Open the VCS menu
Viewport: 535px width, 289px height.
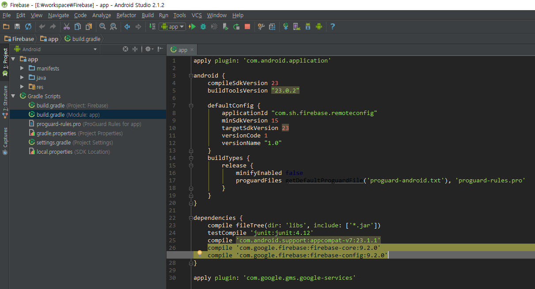coord(197,15)
